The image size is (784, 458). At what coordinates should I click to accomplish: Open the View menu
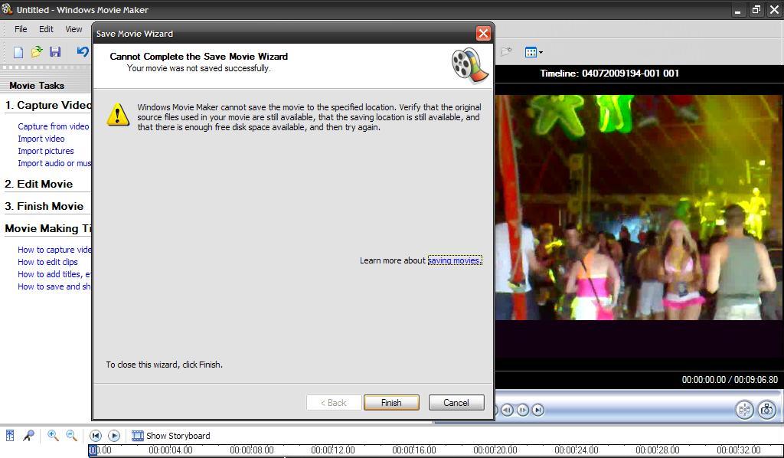tap(73, 29)
